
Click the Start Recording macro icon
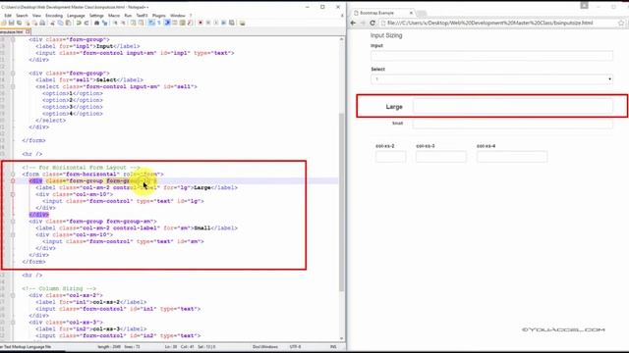click(200, 23)
